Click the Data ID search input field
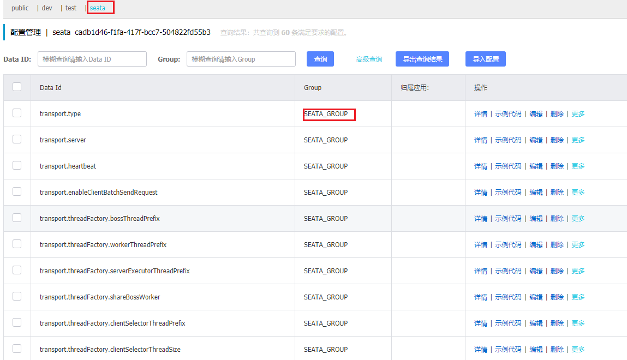The width and height of the screenshot is (627, 360). [x=92, y=59]
